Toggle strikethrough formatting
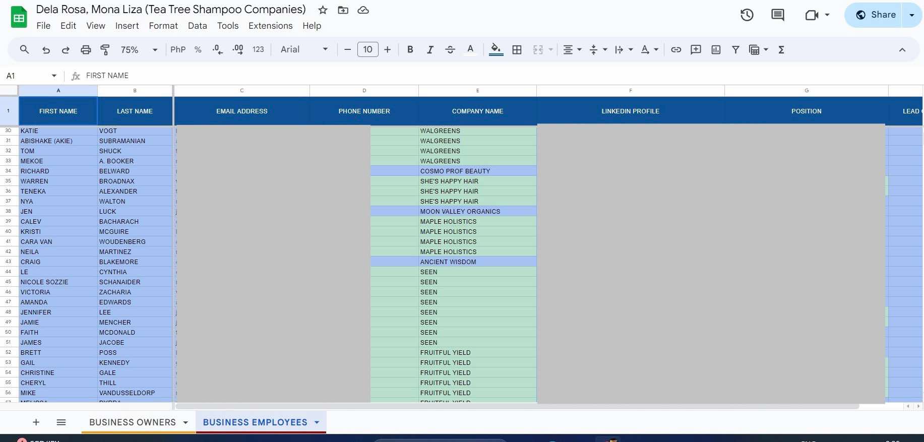 [450, 49]
